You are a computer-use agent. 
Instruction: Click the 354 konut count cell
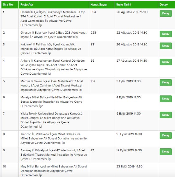pos(93,12)
